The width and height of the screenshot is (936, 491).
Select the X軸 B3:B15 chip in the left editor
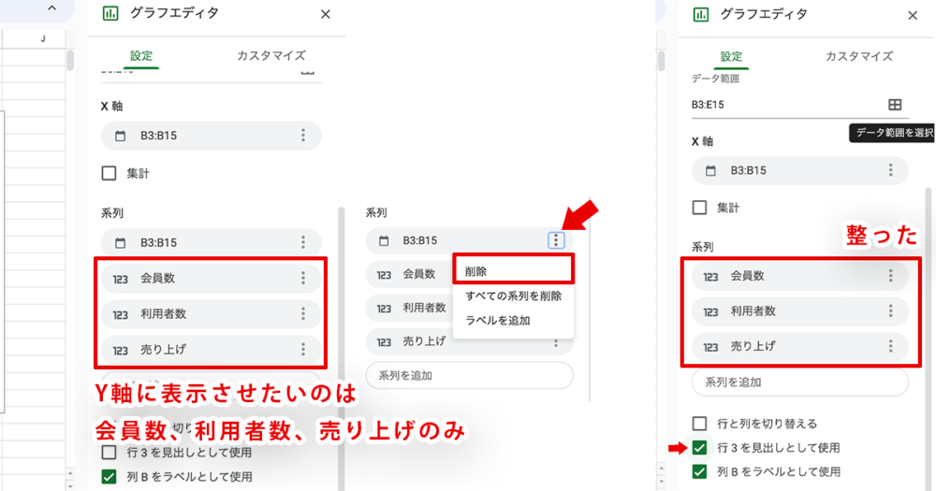tap(212, 136)
